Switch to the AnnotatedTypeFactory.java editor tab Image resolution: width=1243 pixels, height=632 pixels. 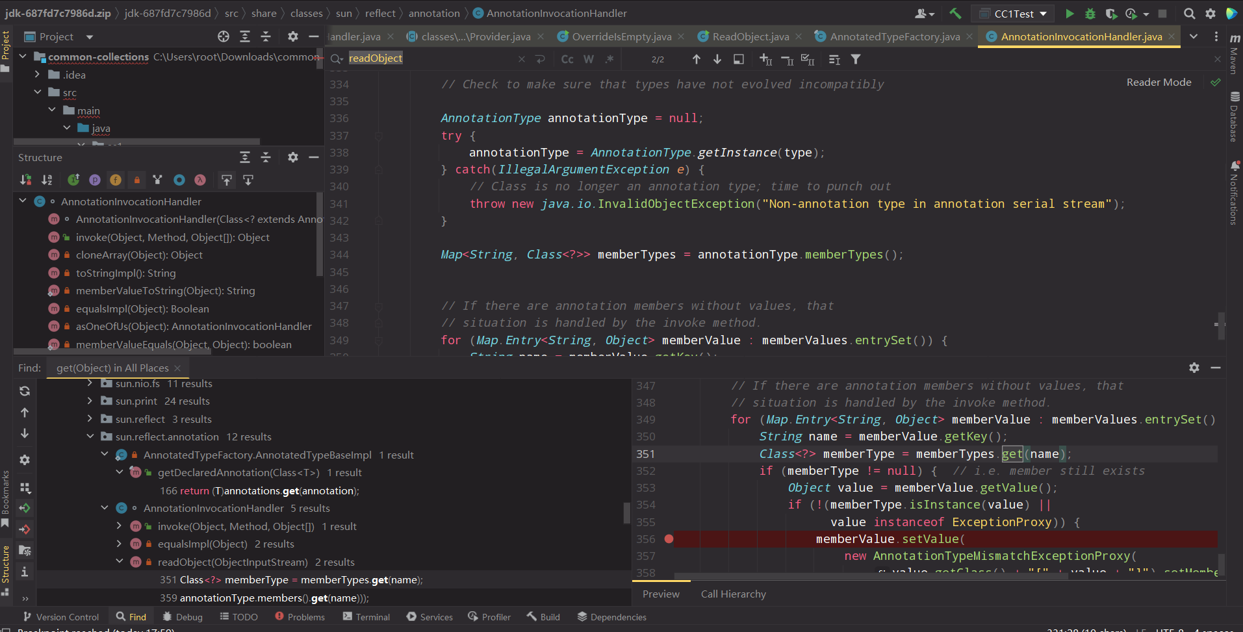tap(894, 37)
